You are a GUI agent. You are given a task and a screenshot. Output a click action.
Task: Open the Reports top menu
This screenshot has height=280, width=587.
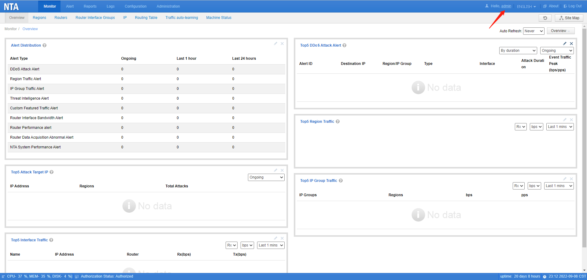click(90, 6)
